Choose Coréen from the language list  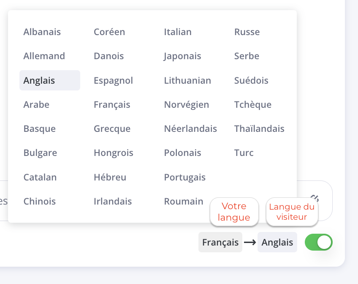(109, 32)
